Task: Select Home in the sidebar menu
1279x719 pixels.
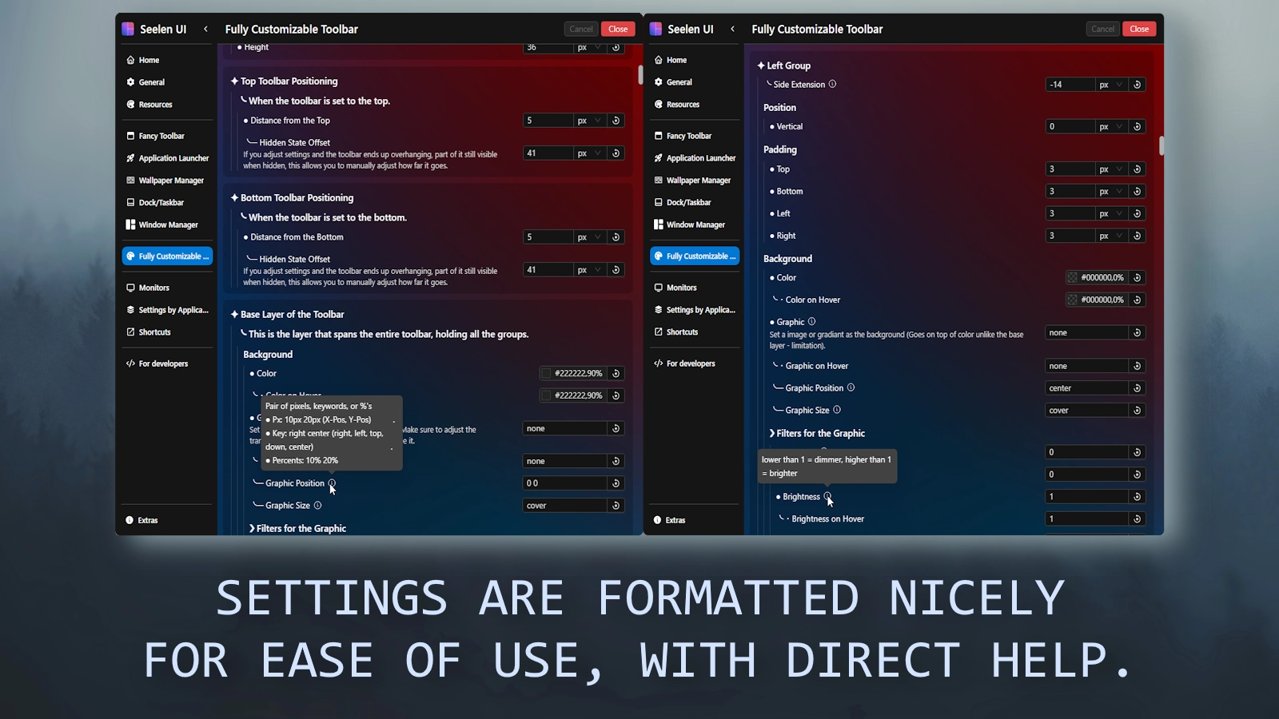Action: (x=148, y=60)
